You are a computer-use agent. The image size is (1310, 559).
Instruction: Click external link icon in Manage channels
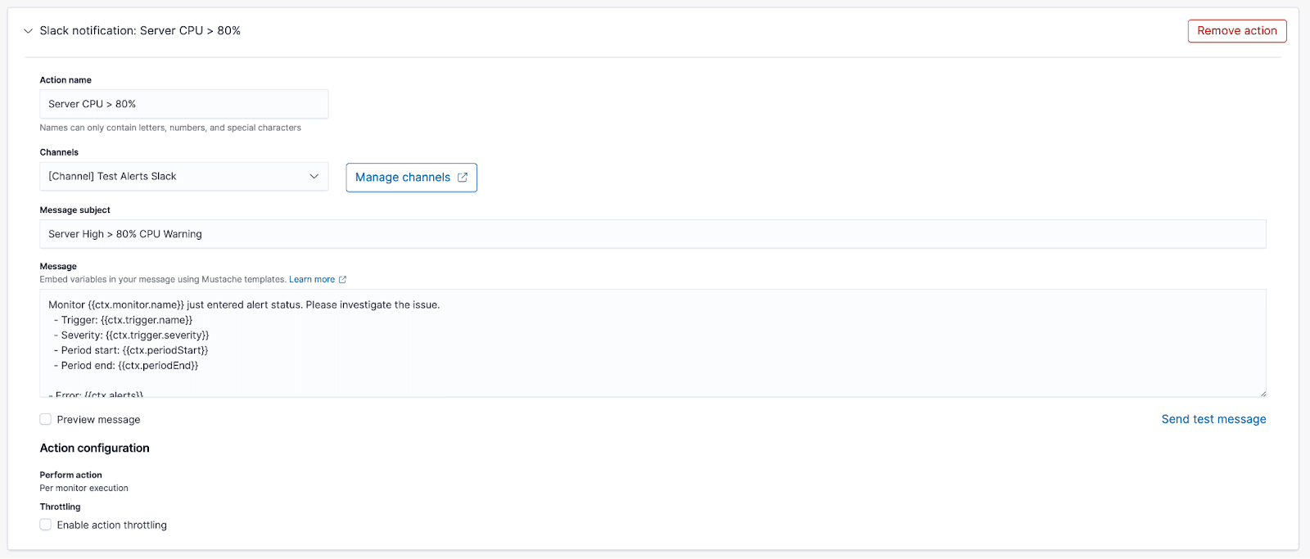click(x=463, y=178)
